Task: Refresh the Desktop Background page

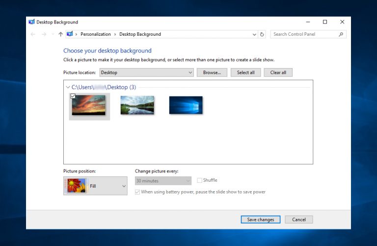Action: [262, 34]
